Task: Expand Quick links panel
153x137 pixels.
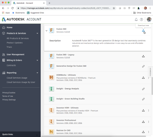Action: pos(20,134)
